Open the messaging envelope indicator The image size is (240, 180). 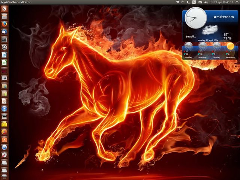200,2
